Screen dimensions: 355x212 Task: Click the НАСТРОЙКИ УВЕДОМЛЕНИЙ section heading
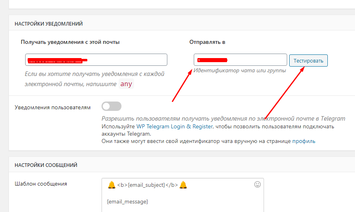(49, 24)
